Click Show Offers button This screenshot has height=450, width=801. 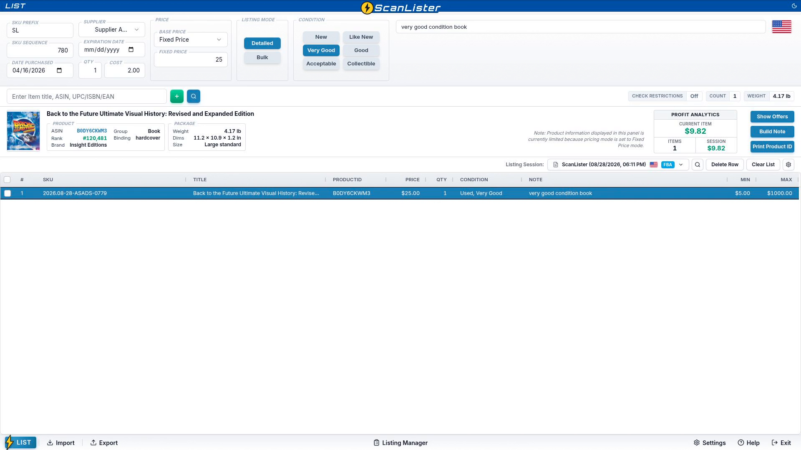pyautogui.click(x=772, y=117)
